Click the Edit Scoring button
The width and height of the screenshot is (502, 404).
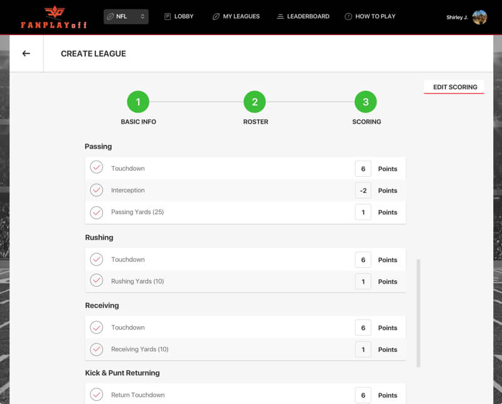[455, 87]
